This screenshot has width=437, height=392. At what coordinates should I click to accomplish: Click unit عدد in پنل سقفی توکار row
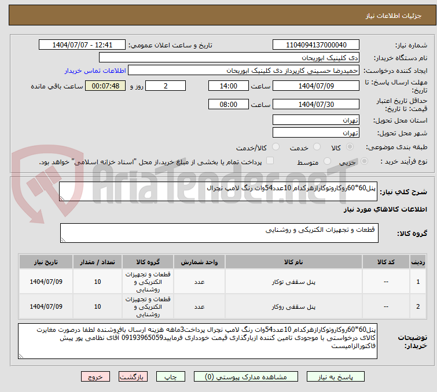tap(199, 282)
